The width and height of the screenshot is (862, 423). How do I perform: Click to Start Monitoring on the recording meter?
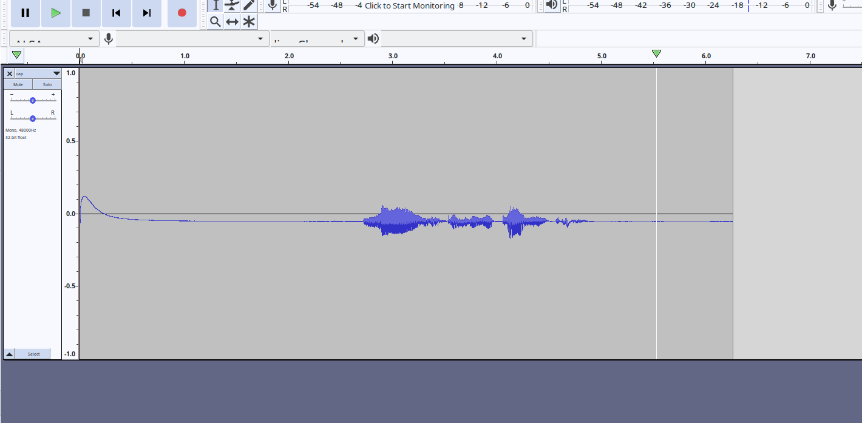coord(410,5)
